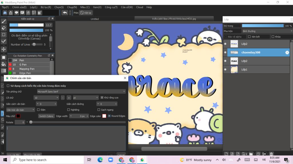Increase Giãn cách văn bản spacing stepper
This screenshot has width=293, height=164.
55,104
